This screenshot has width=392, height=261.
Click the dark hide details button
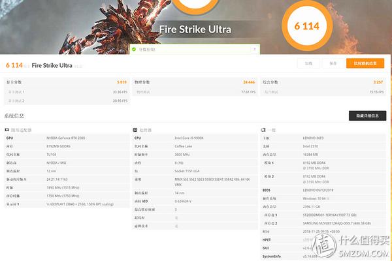[367, 115]
